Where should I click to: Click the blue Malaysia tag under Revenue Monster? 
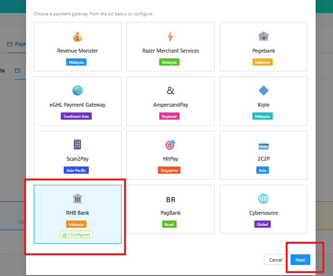(76, 62)
